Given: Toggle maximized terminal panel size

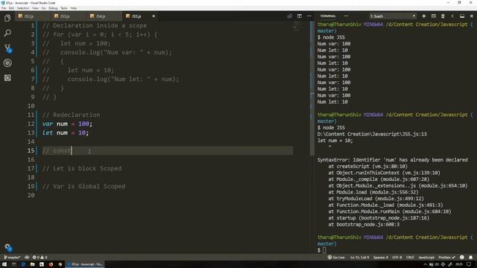Looking at the screenshot, I should tap(462, 16).
